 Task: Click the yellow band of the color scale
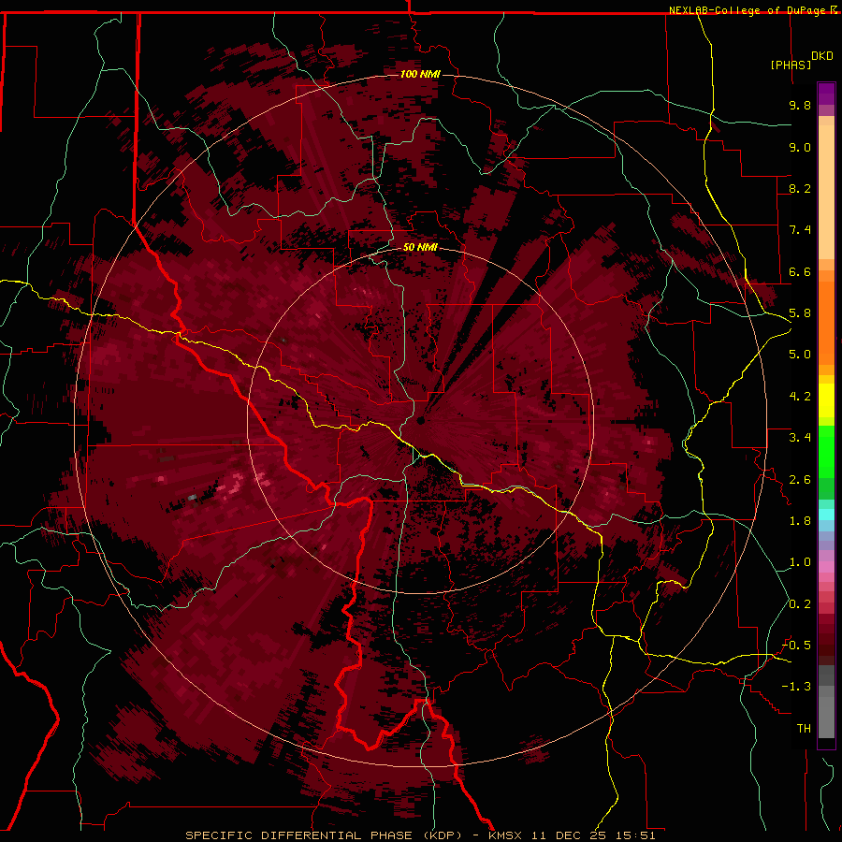click(x=826, y=400)
